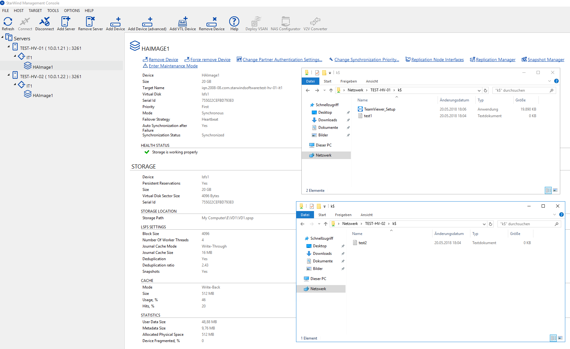Switch to large icons view in TEST-HV-02 explorer
Image resolution: width=570 pixels, height=349 pixels.
[x=560, y=338]
